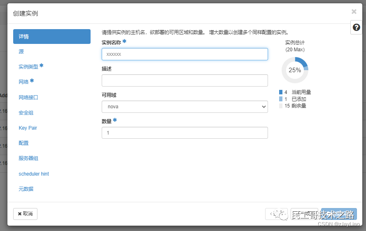Viewport: 366px width, 231px height.
Task: Focus the 实例名称 input field
Action: point(184,54)
